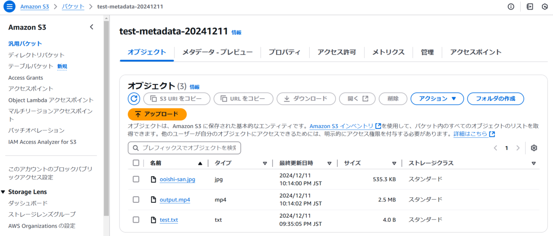This screenshot has height=236, width=553.
Task: Collapse the Amazon S3 sidebar with chevron
Action: pos(91,27)
